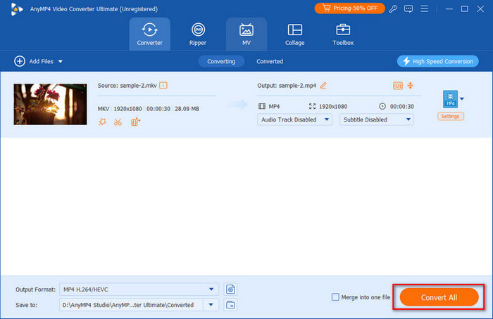This screenshot has height=319, width=493.
Task: Open the Toolbox tab
Action: (x=343, y=34)
